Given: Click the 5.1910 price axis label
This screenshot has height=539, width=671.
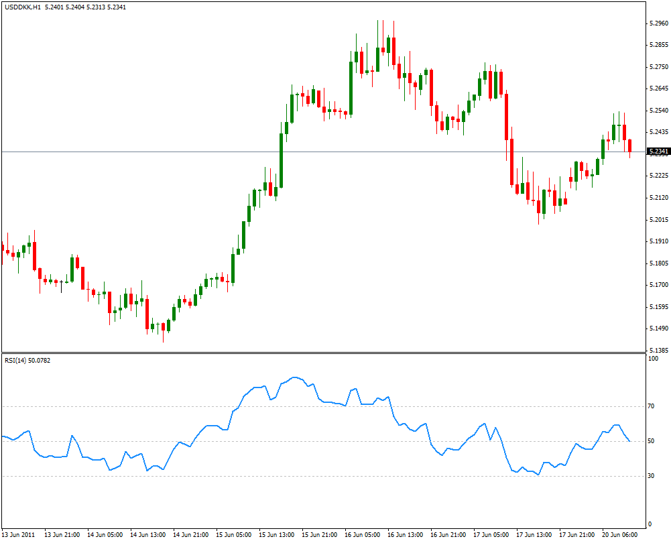Looking at the screenshot, I should point(658,241).
